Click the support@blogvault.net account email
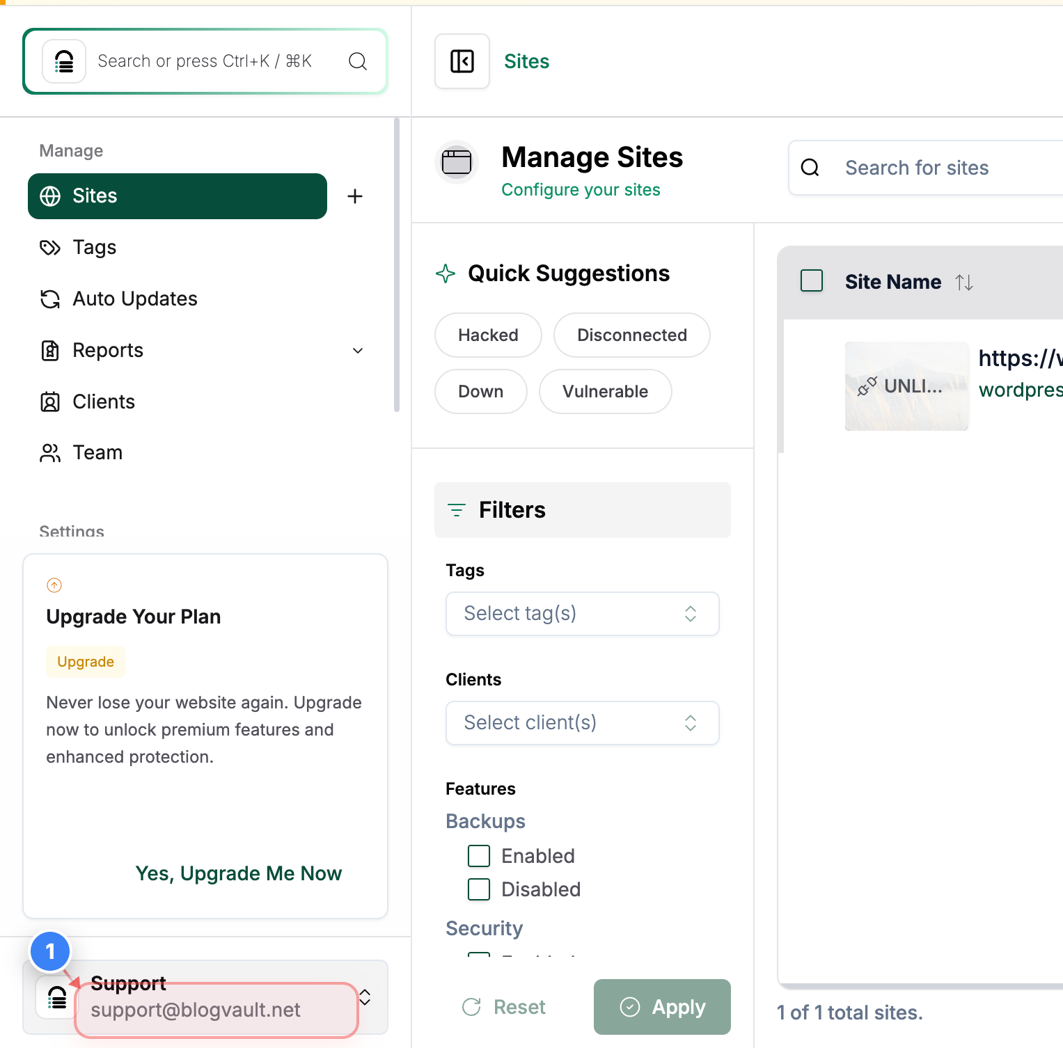This screenshot has width=1063, height=1048. 196,1010
